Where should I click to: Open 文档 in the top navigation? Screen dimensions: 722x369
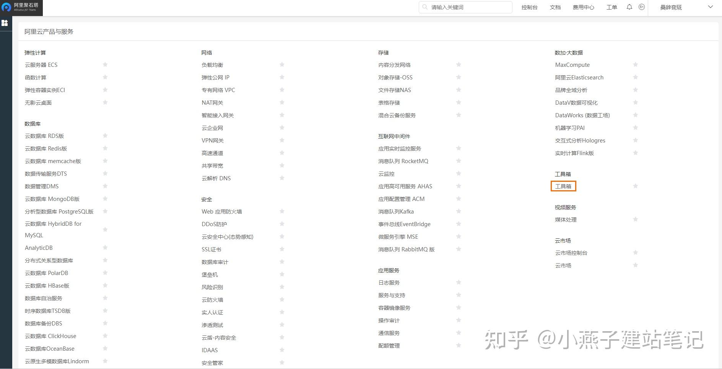point(555,7)
